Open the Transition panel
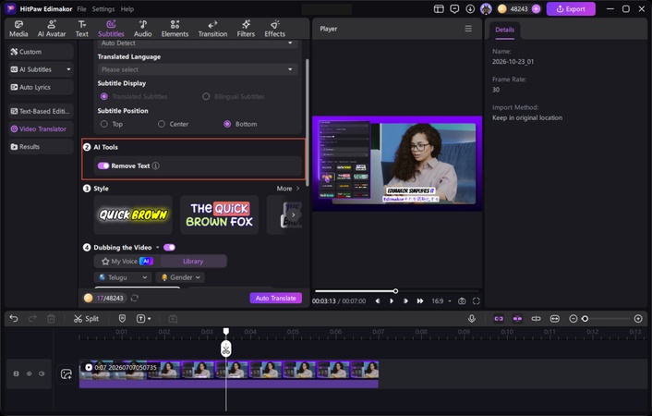652x416 pixels. tap(212, 29)
